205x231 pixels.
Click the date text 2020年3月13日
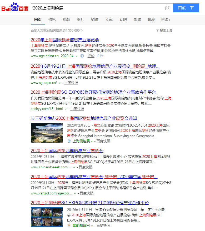[x=42, y=183]
